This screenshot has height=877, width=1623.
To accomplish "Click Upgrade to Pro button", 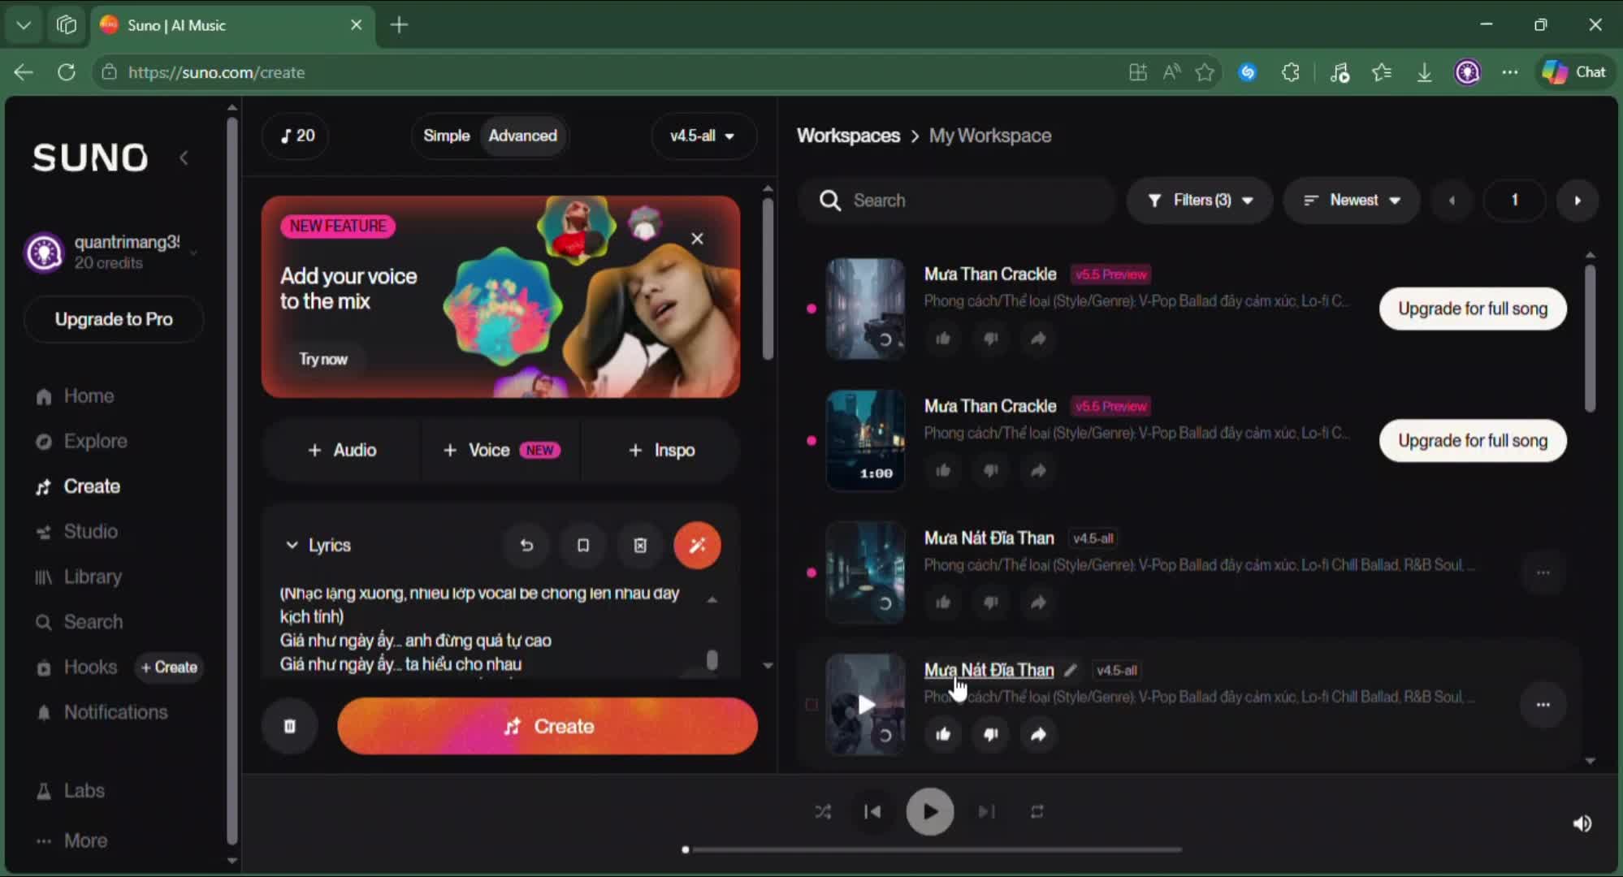I will pos(114,319).
